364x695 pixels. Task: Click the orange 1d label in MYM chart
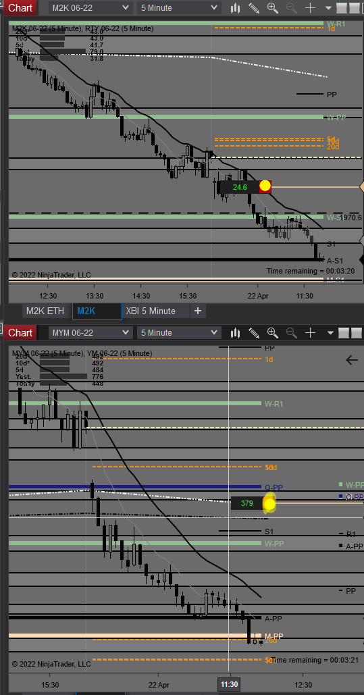269,359
